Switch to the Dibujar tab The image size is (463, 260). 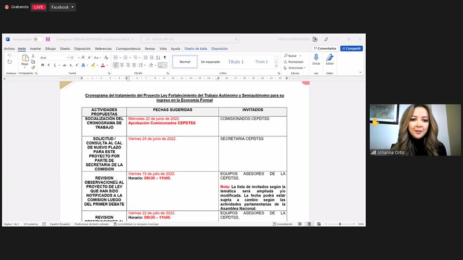tap(50, 49)
